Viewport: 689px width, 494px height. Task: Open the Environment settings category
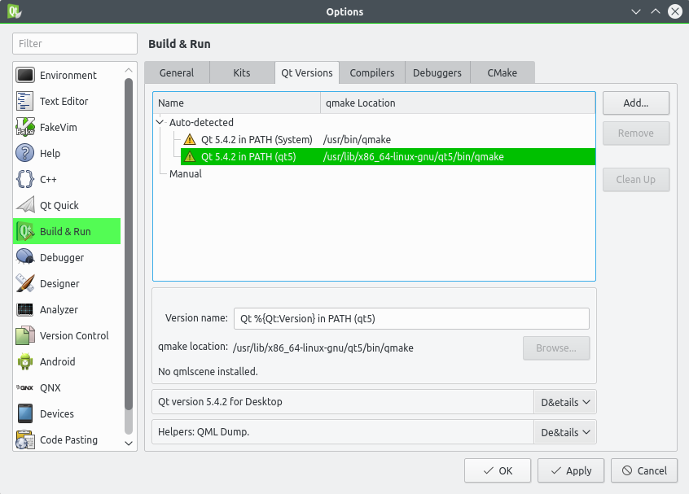coord(68,75)
